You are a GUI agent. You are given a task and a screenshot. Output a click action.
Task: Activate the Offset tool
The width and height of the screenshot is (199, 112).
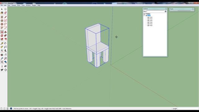(x=6, y=39)
